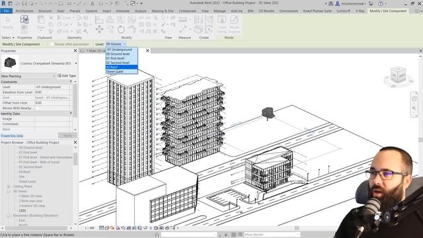Click the planting family thumbnail in Properties
The height and width of the screenshot is (238, 423).
tap(11, 63)
